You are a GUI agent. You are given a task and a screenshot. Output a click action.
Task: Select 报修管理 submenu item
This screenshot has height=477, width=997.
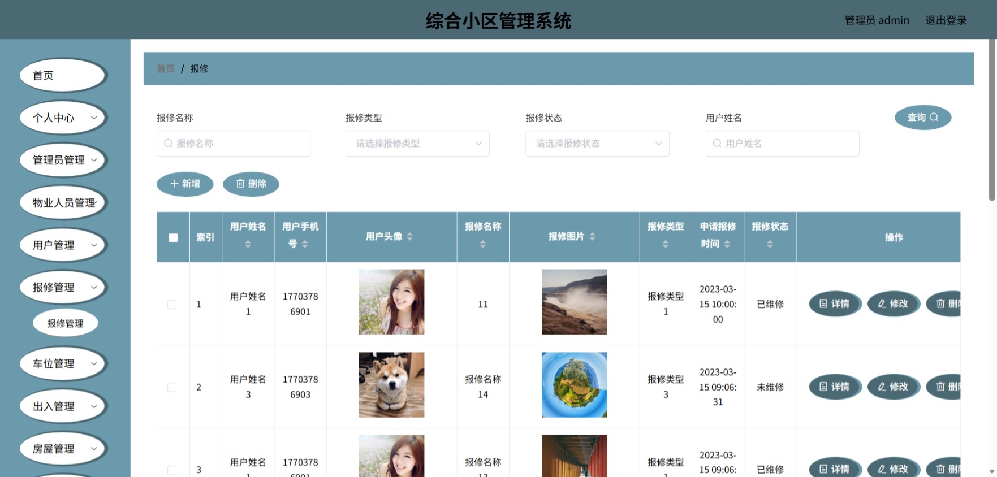[65, 323]
